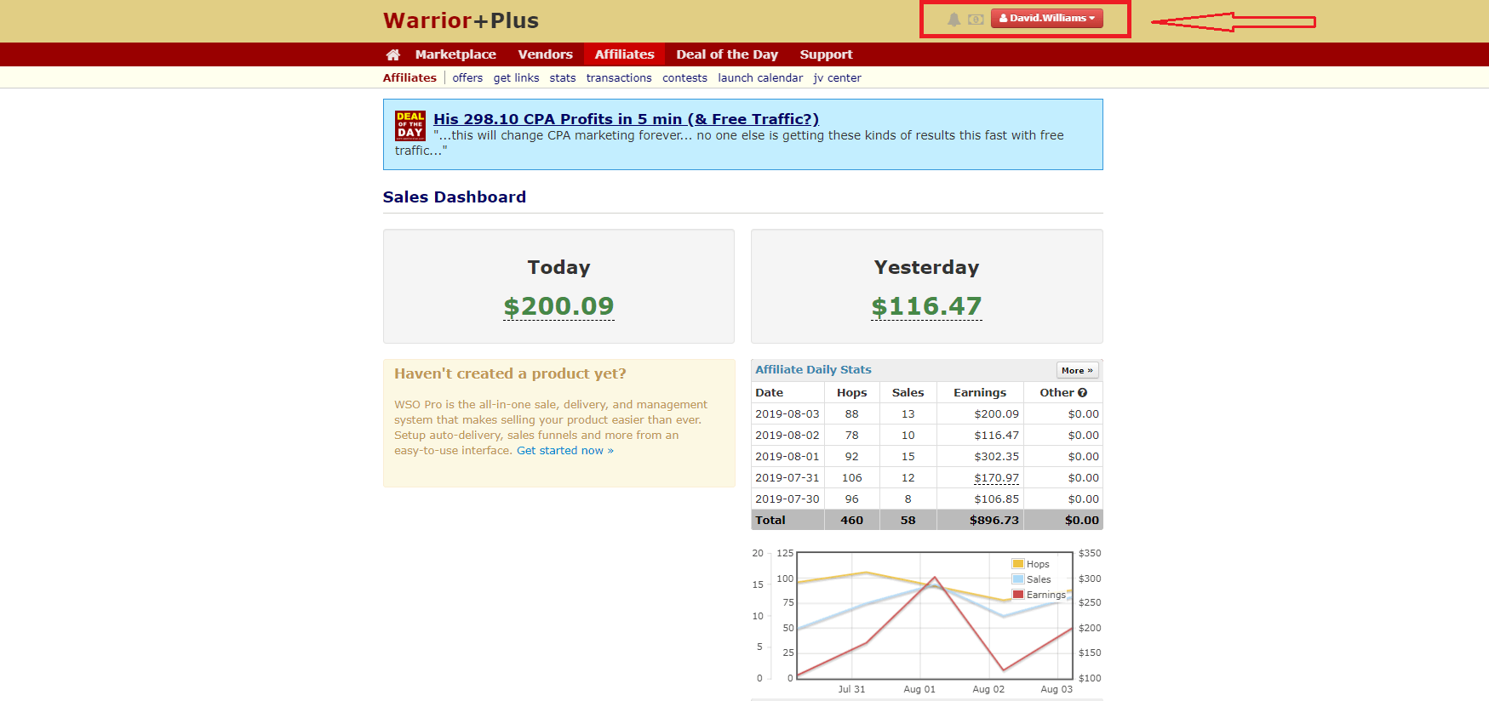Toggle the Sales legend swatch
1489x701 pixels.
click(1017, 579)
